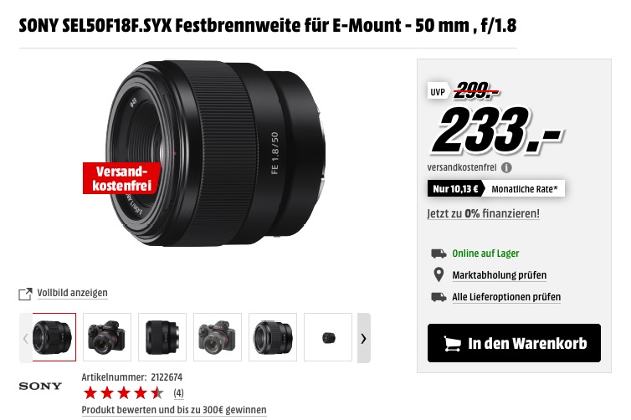Open the review count (4) link
The image size is (631, 420).
pos(179,393)
